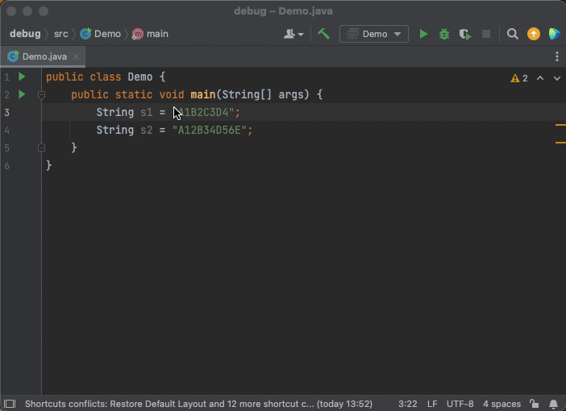Viewport: 566px width, 411px height.
Task: Click the string "A12B34D56E" on line 4
Action: pos(209,130)
